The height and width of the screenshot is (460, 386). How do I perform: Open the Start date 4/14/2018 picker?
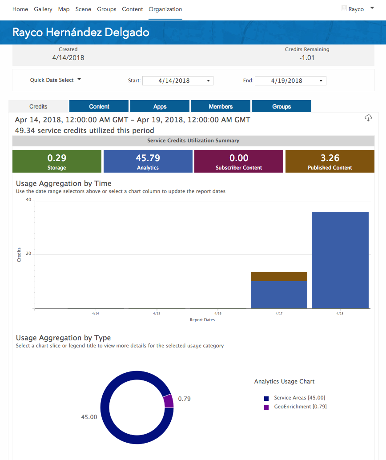pos(177,81)
